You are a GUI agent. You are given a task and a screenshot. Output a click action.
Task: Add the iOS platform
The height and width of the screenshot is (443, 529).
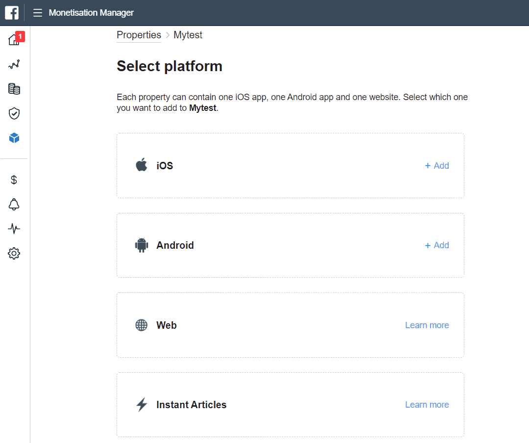tap(437, 166)
